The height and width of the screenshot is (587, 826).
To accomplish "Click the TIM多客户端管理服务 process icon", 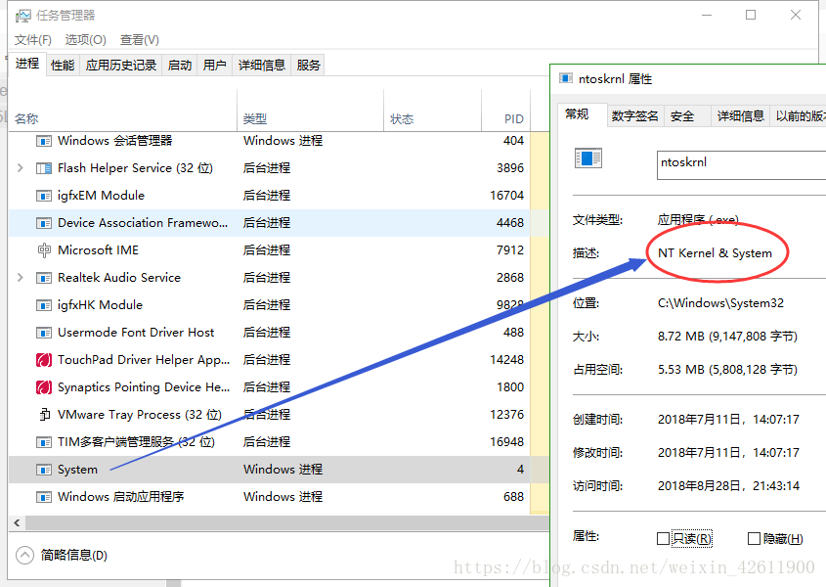I will [x=44, y=442].
